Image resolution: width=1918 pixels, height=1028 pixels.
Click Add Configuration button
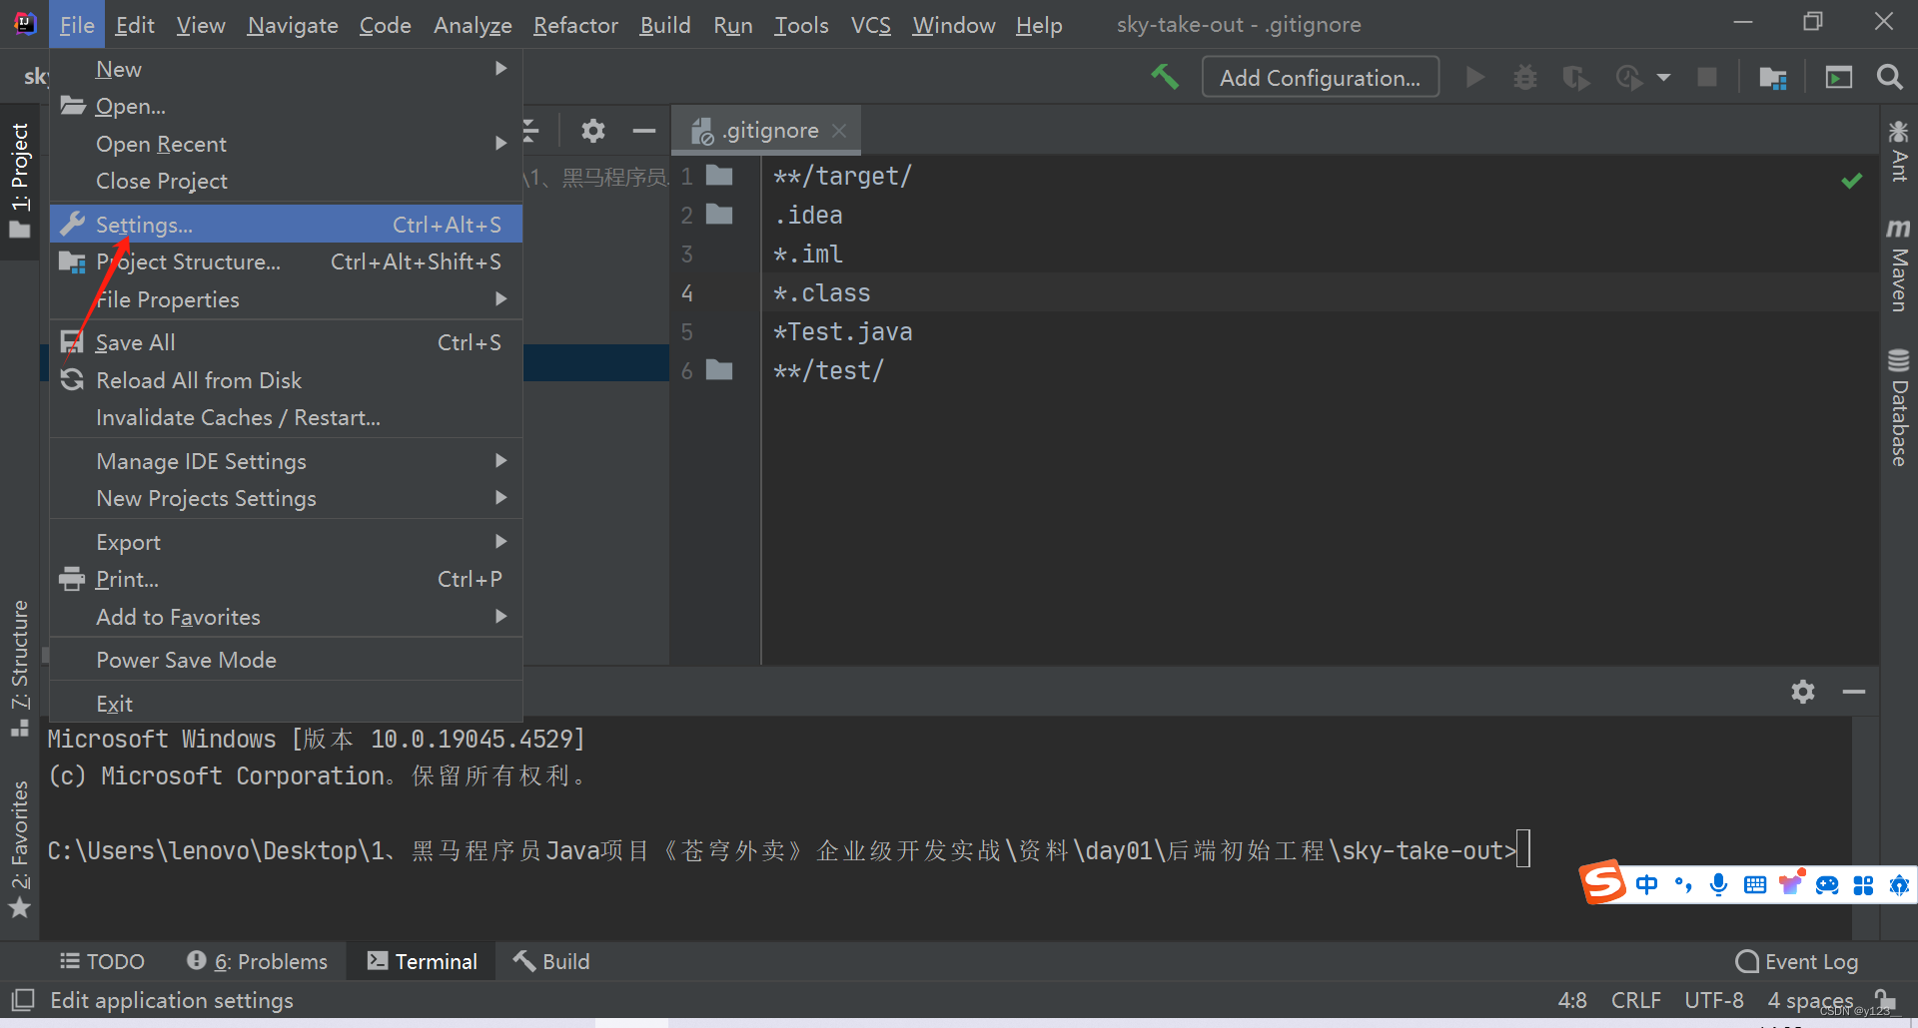1320,77
